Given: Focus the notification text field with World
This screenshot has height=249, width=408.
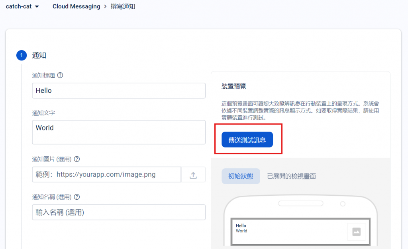Looking at the screenshot, I should [x=119, y=132].
